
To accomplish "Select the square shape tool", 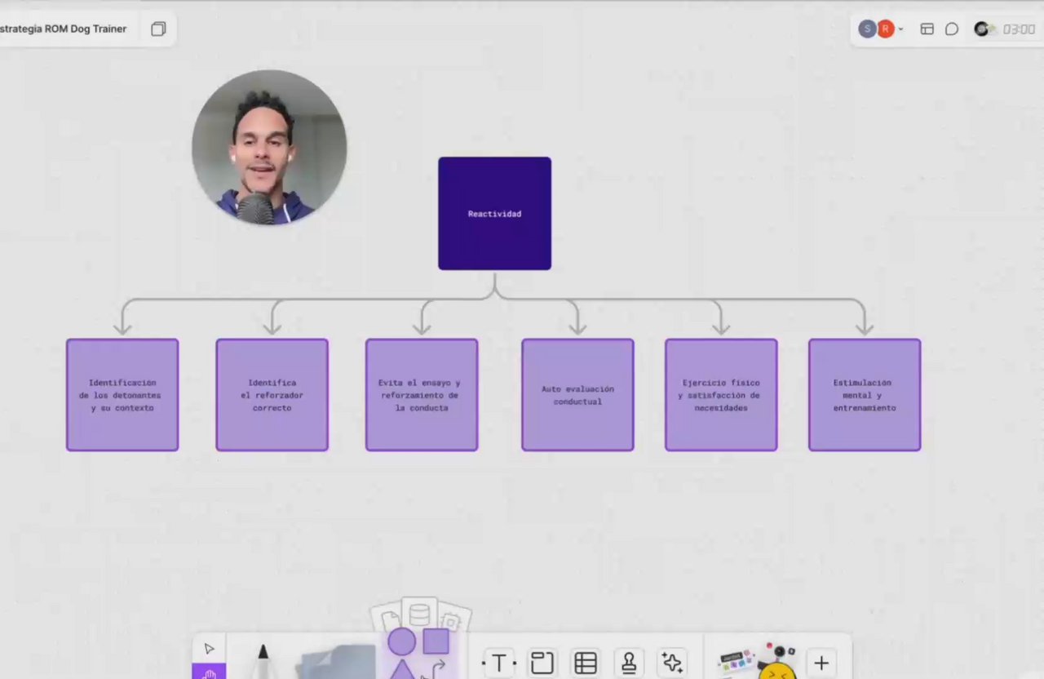I will click(436, 641).
